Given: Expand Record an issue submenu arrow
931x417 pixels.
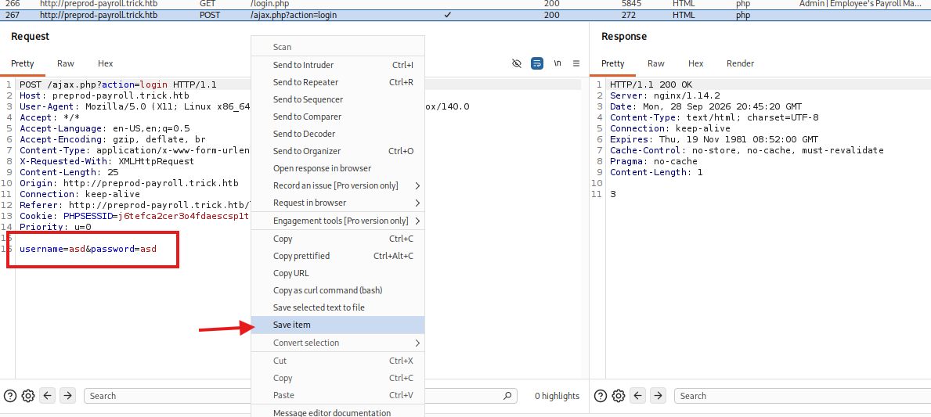Looking at the screenshot, I should click(x=417, y=185).
